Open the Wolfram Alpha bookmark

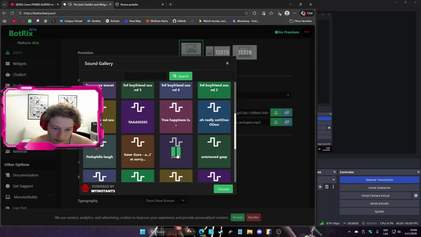coord(157,21)
